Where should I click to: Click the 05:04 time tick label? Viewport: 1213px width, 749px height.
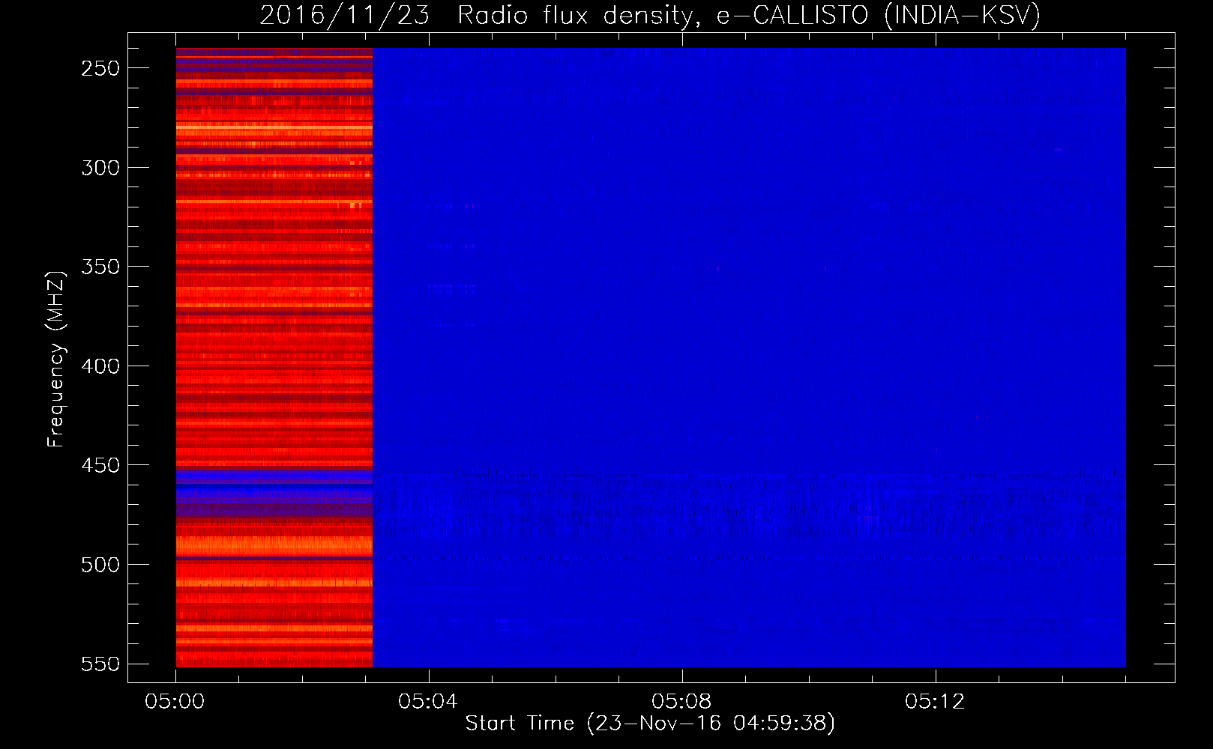(428, 701)
